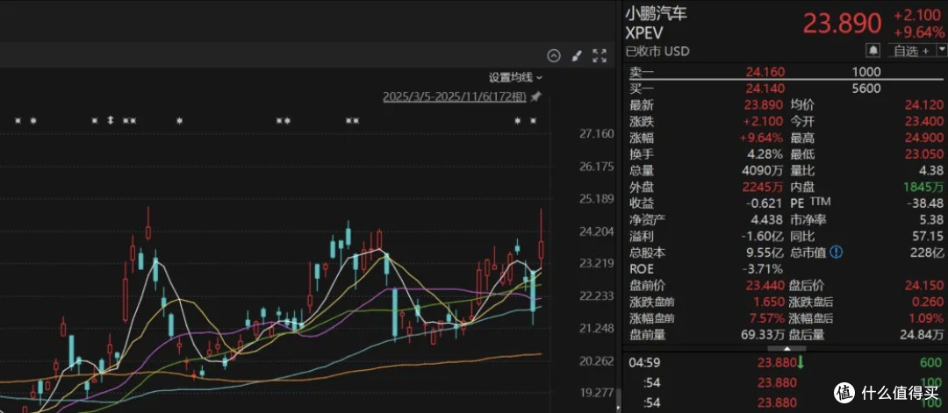Click the 盘前量 value 69.33万
948x413 pixels.
click(x=764, y=334)
